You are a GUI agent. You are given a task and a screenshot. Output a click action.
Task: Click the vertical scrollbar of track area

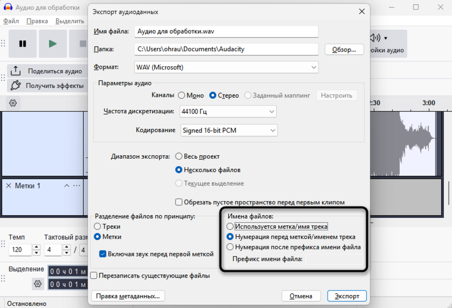pos(449,193)
